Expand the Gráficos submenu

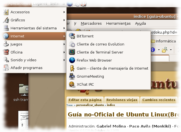18,20
